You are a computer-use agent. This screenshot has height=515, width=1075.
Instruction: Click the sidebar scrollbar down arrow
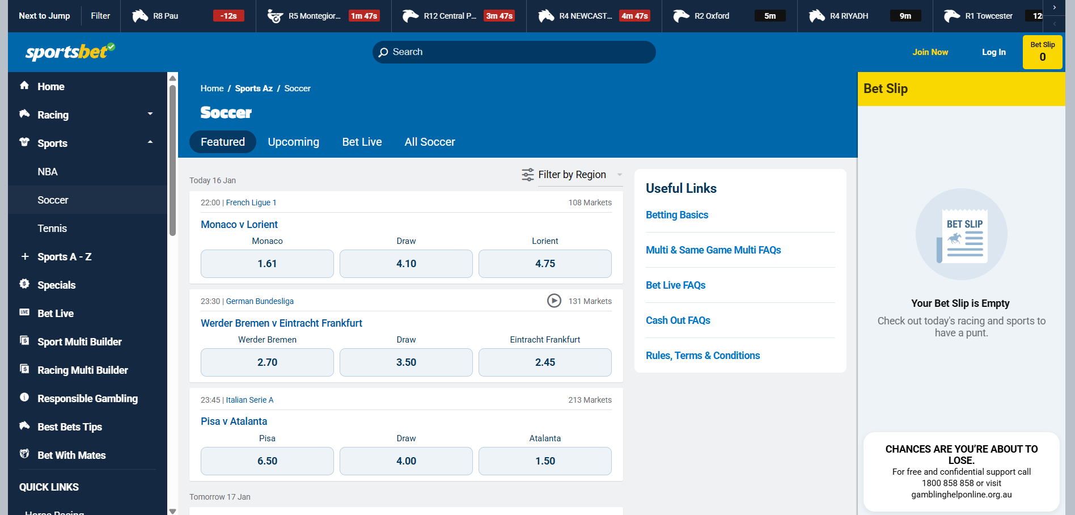tap(172, 511)
